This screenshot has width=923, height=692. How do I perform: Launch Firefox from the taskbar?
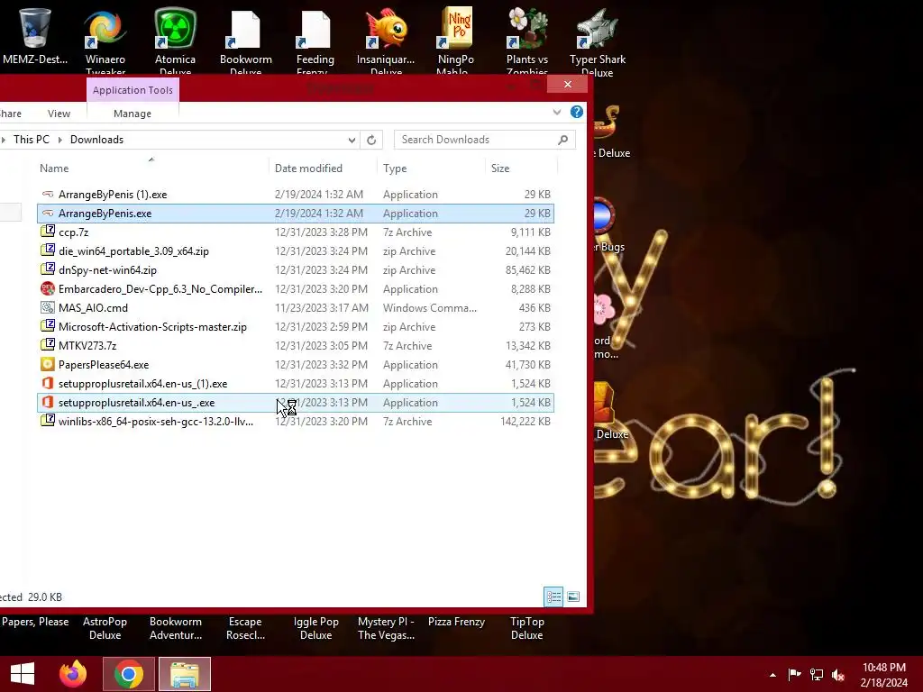[73, 674]
